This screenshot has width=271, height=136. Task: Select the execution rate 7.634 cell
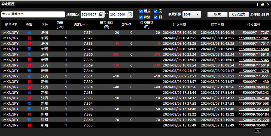coord(88,87)
